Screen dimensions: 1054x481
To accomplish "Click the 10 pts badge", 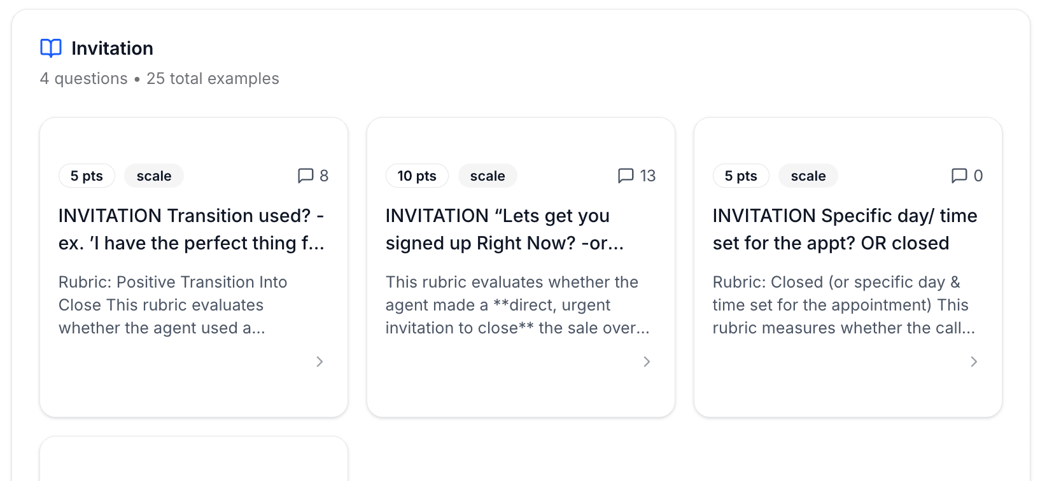I will (x=417, y=176).
